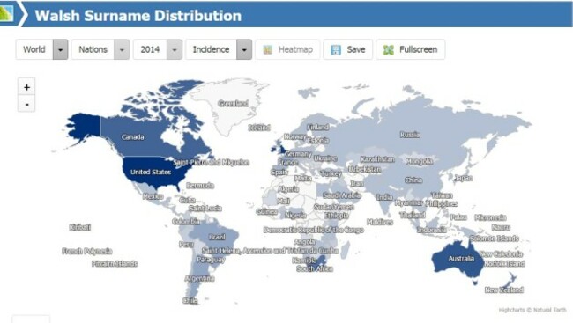Select Brazil on the map
Image resolution: width=573 pixels, height=323 pixels.
point(217,238)
